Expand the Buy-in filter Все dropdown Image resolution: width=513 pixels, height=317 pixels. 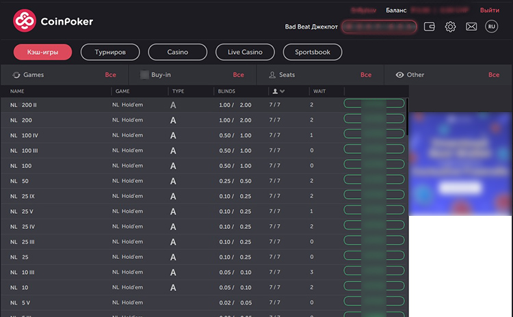click(x=238, y=74)
